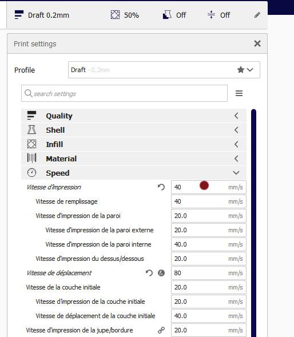Click the magnifier icon in search field
This screenshot has width=294, height=337.
(28, 93)
